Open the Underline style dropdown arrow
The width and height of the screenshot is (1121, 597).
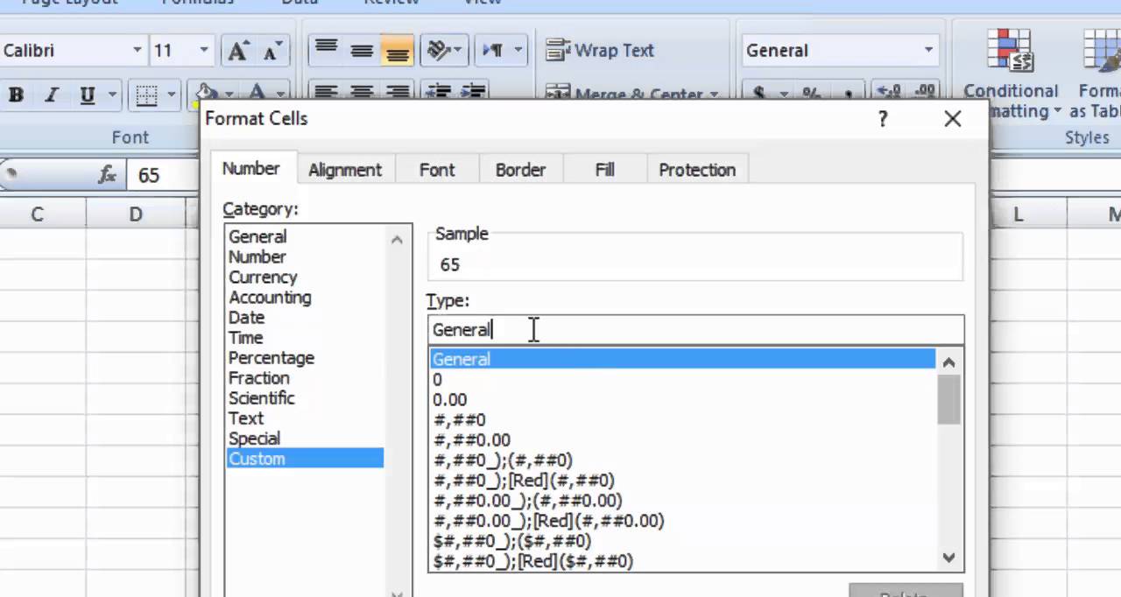(x=112, y=95)
